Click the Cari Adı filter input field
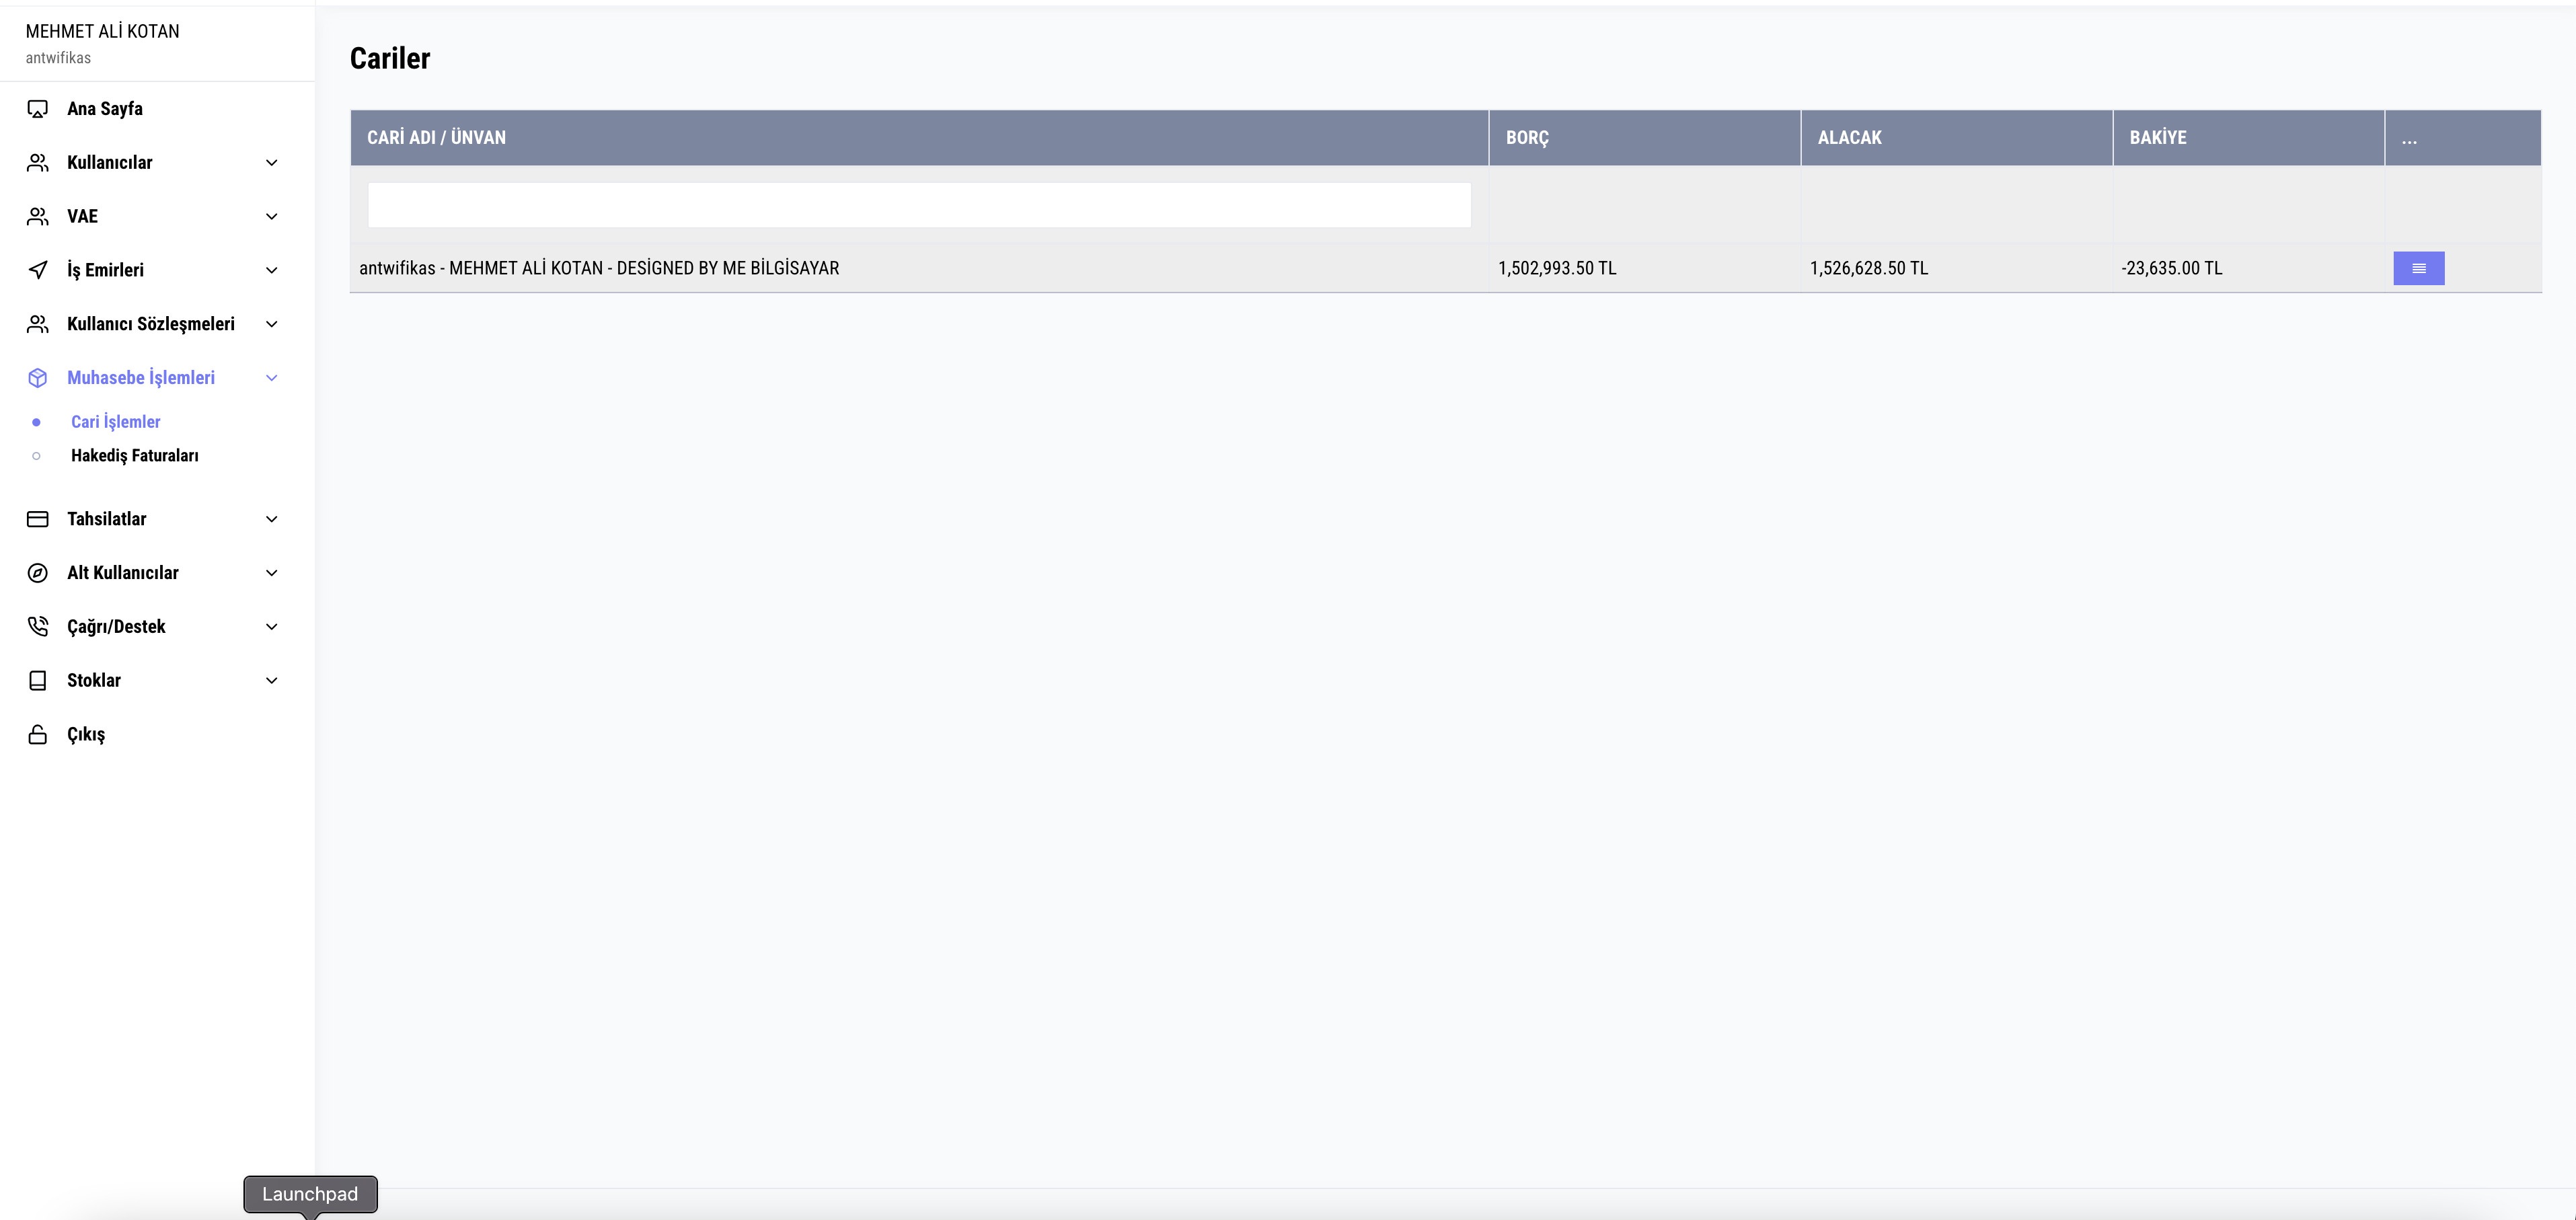 [918, 205]
